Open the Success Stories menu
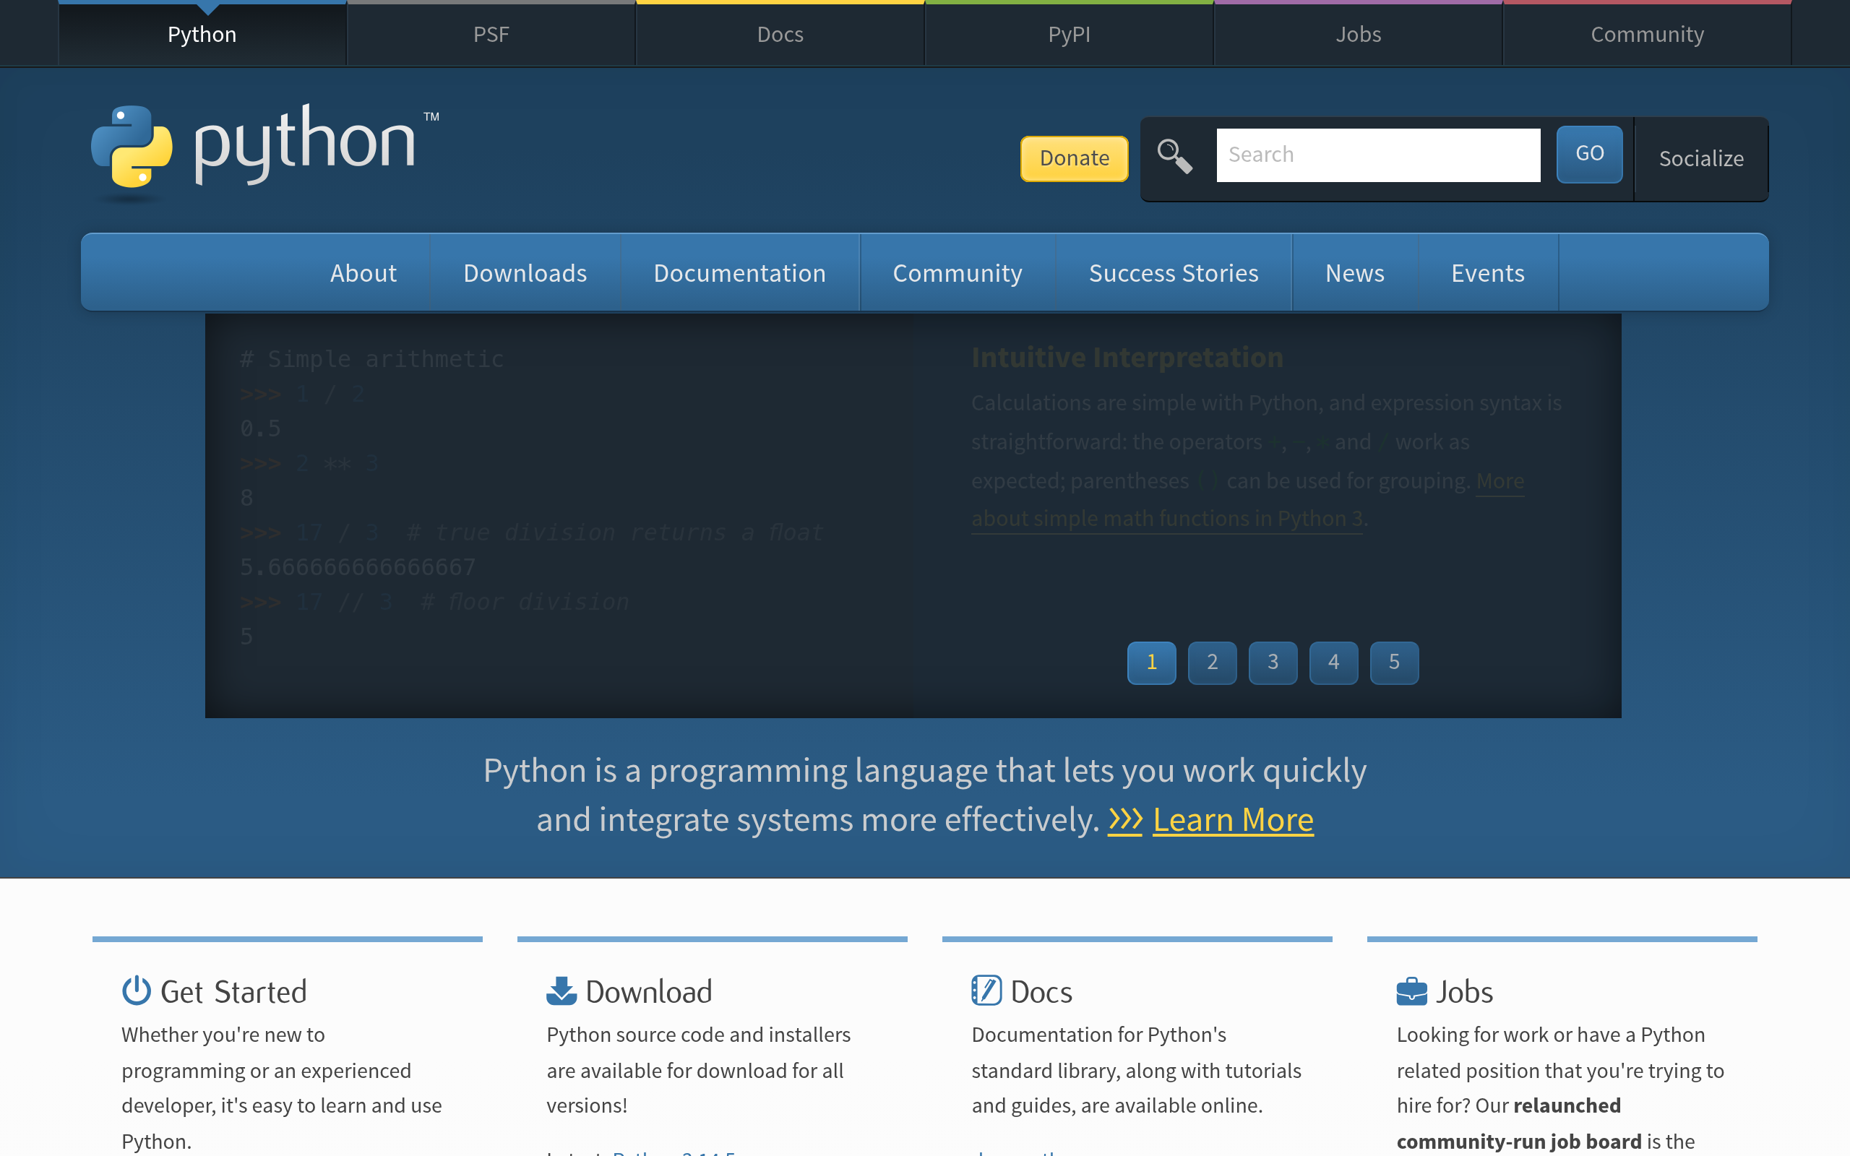The height and width of the screenshot is (1156, 1850). (x=1174, y=272)
